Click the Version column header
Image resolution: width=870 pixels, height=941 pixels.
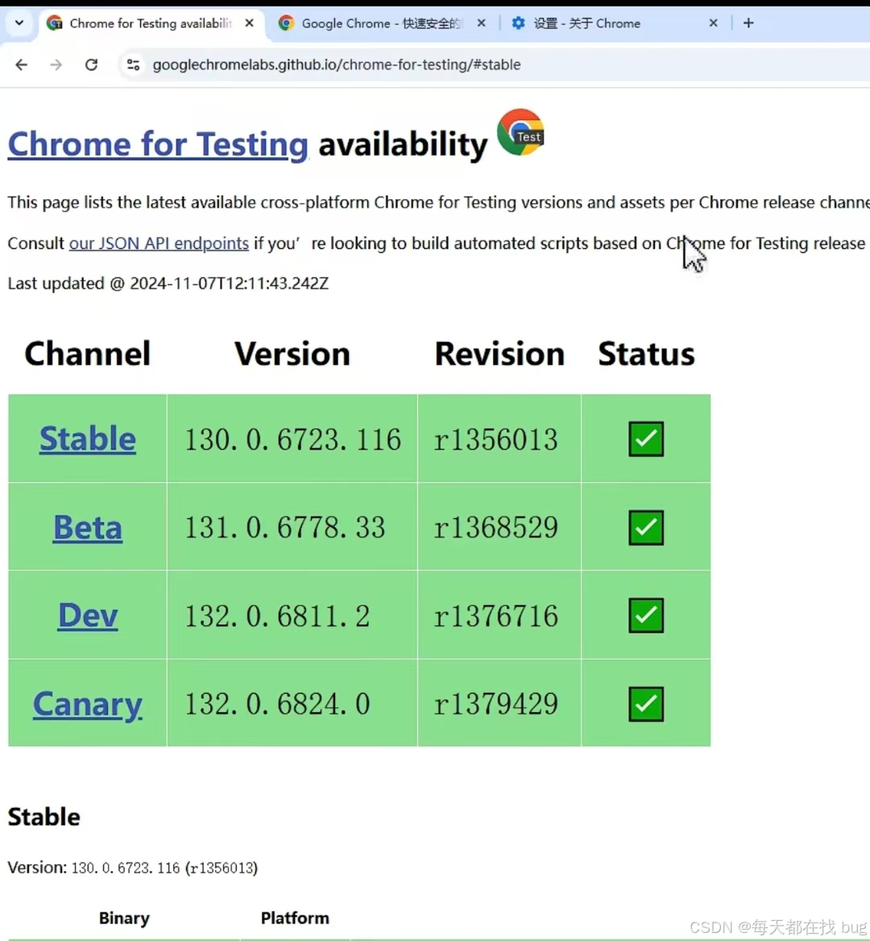292,354
